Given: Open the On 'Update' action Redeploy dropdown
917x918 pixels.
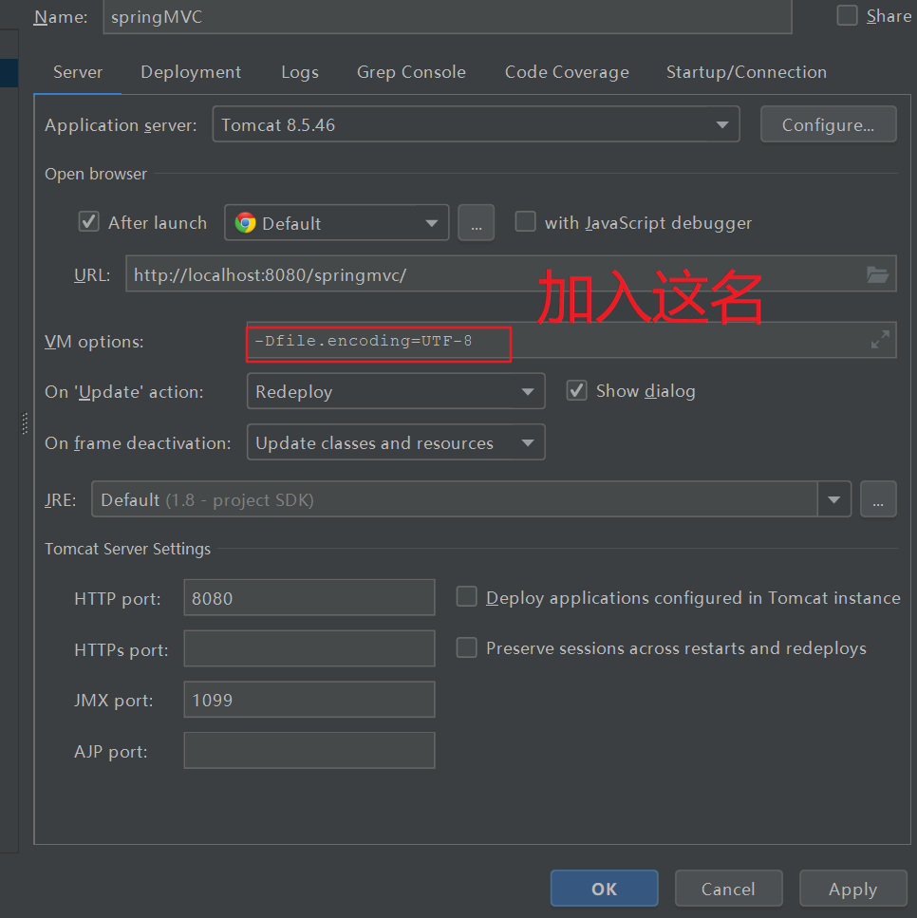Looking at the screenshot, I should click(x=396, y=391).
